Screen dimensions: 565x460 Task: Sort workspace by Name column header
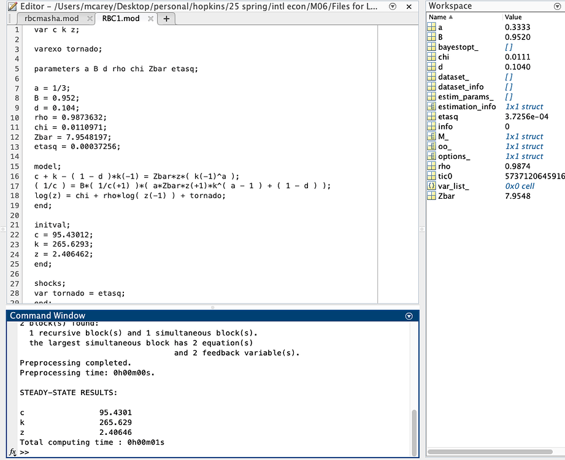[440, 17]
